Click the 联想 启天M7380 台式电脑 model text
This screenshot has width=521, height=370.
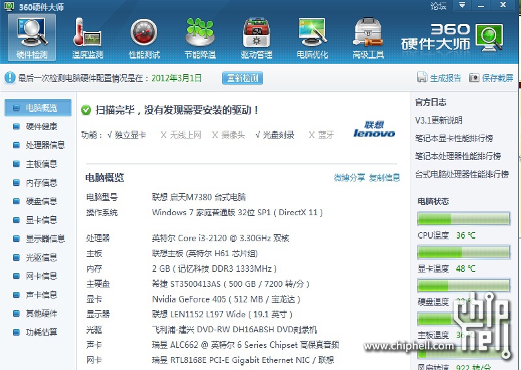coord(199,197)
